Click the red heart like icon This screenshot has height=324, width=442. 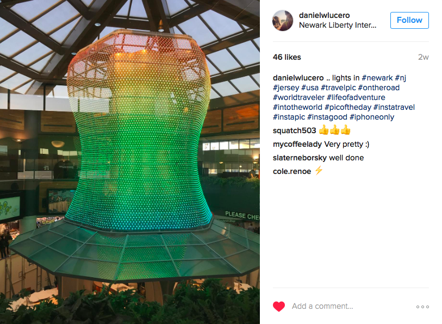coord(279,306)
